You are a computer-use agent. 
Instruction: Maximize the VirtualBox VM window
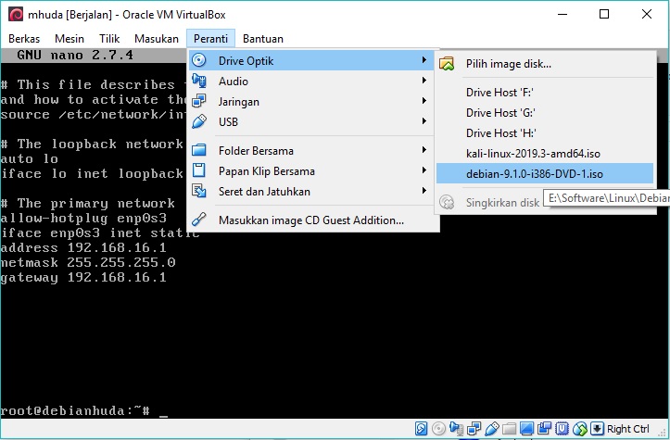[x=604, y=14]
